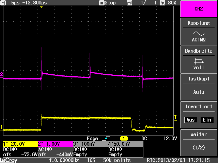
Task: Select channel 1 20.0V readout
Action: point(20,144)
